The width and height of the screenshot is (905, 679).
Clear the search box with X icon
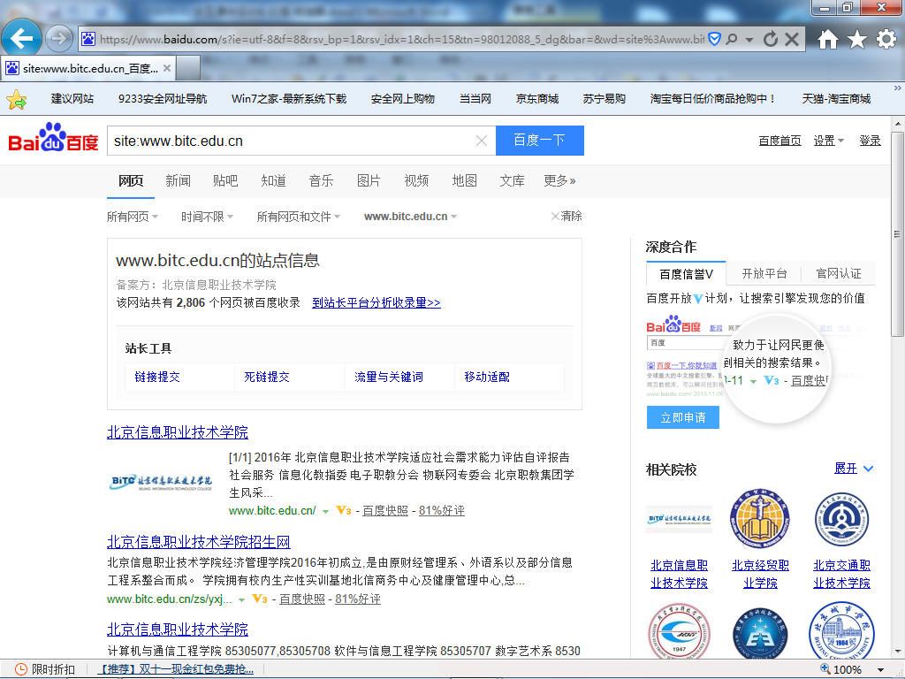tap(482, 141)
